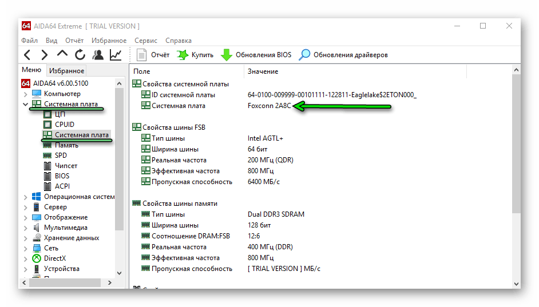Select the Память memory tree item
The height and width of the screenshot is (307, 539).
click(66, 145)
